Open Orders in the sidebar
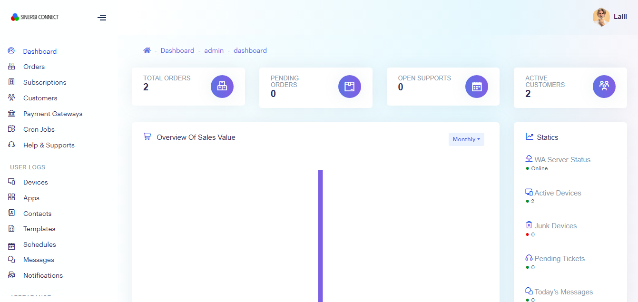This screenshot has height=302, width=638. [x=34, y=67]
